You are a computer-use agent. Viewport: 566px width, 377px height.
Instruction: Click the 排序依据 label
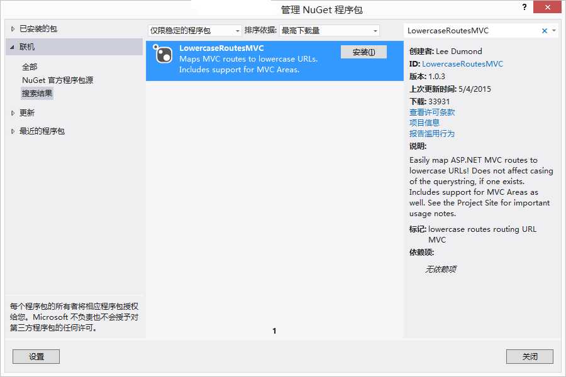[x=260, y=30]
